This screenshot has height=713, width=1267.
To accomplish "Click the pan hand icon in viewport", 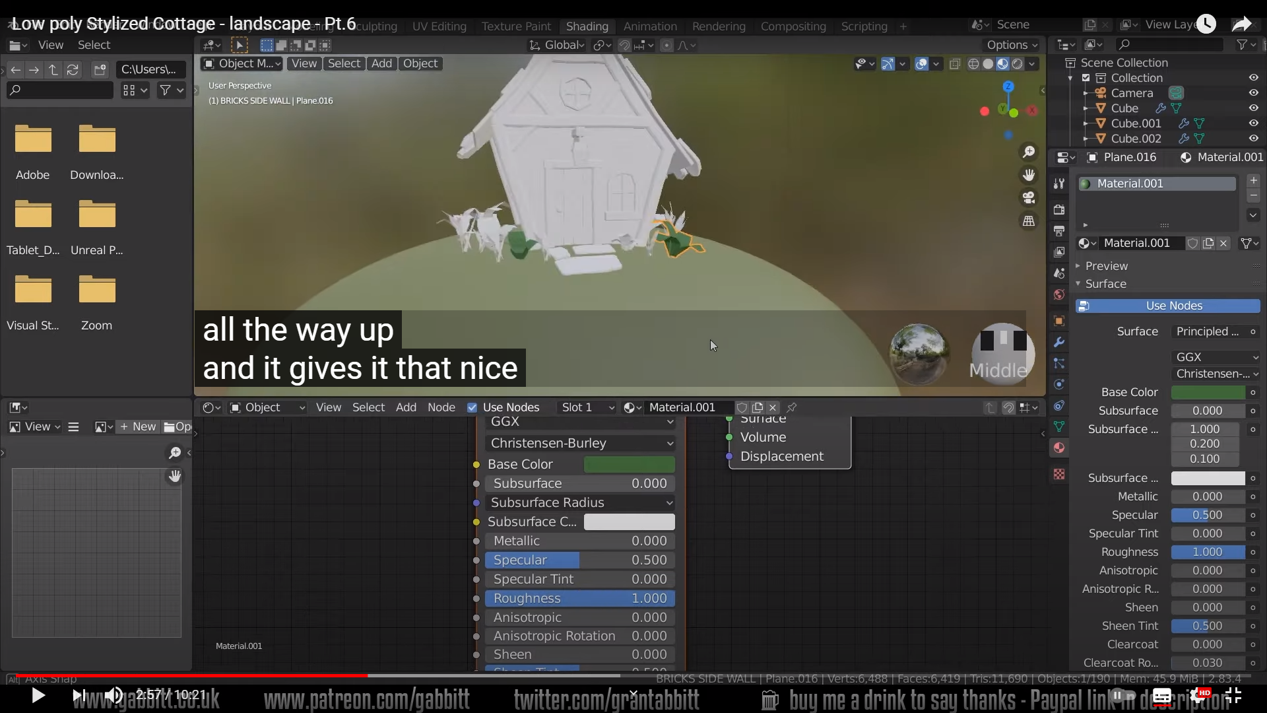I will 1028,175.
